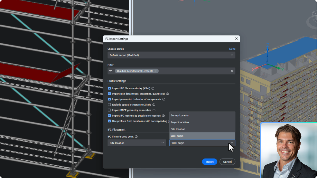Click the info icon for subdivision meshes option
The image size is (317, 178).
[163, 116]
